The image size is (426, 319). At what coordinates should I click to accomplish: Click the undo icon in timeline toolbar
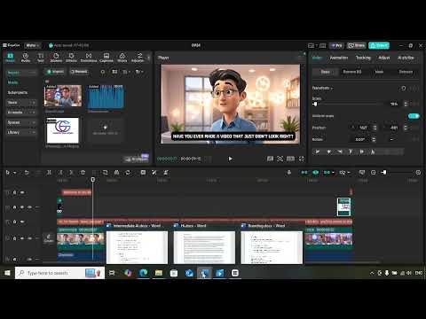coord(27,173)
